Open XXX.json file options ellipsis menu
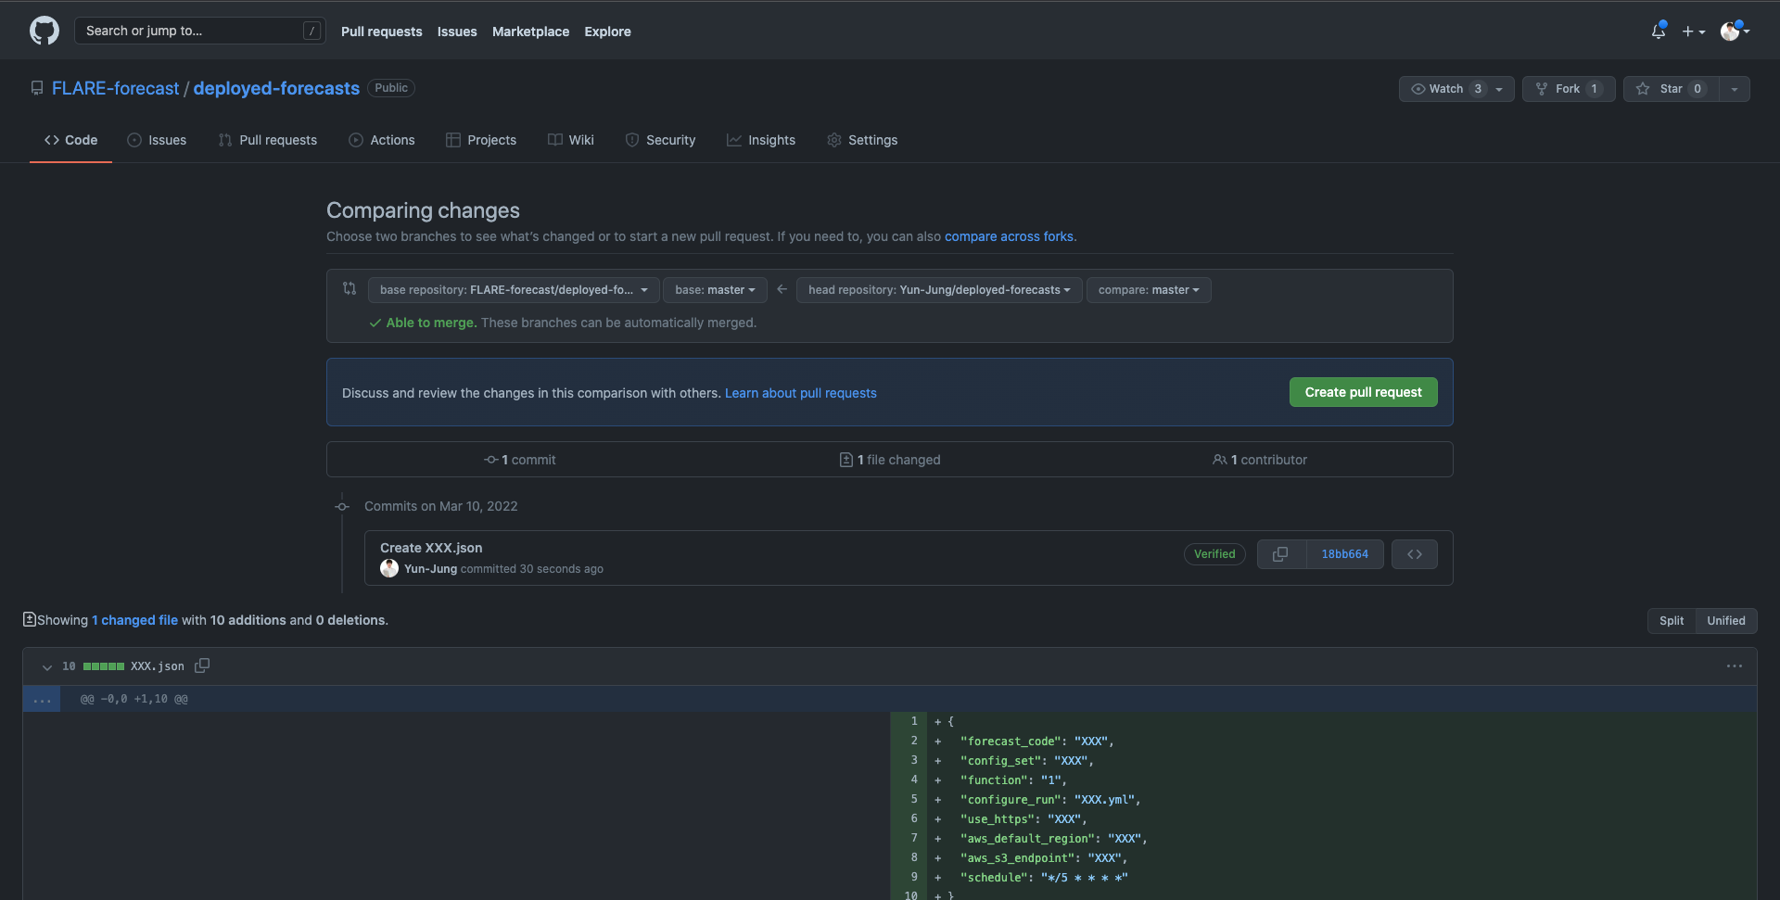 tap(1735, 665)
